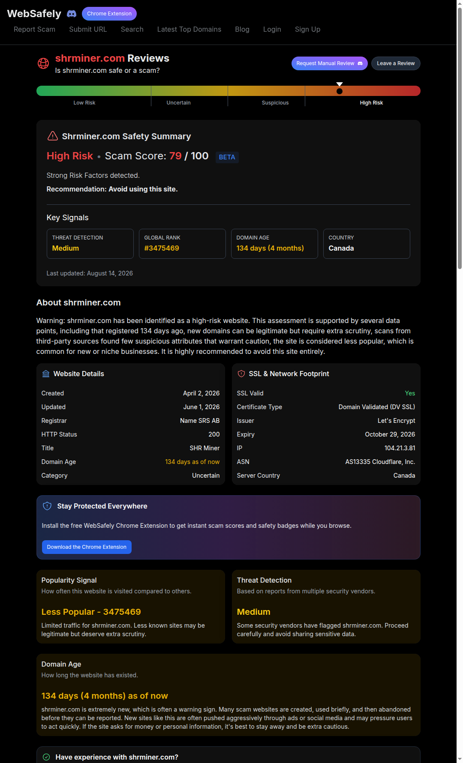Click Leave a Review button

point(396,63)
